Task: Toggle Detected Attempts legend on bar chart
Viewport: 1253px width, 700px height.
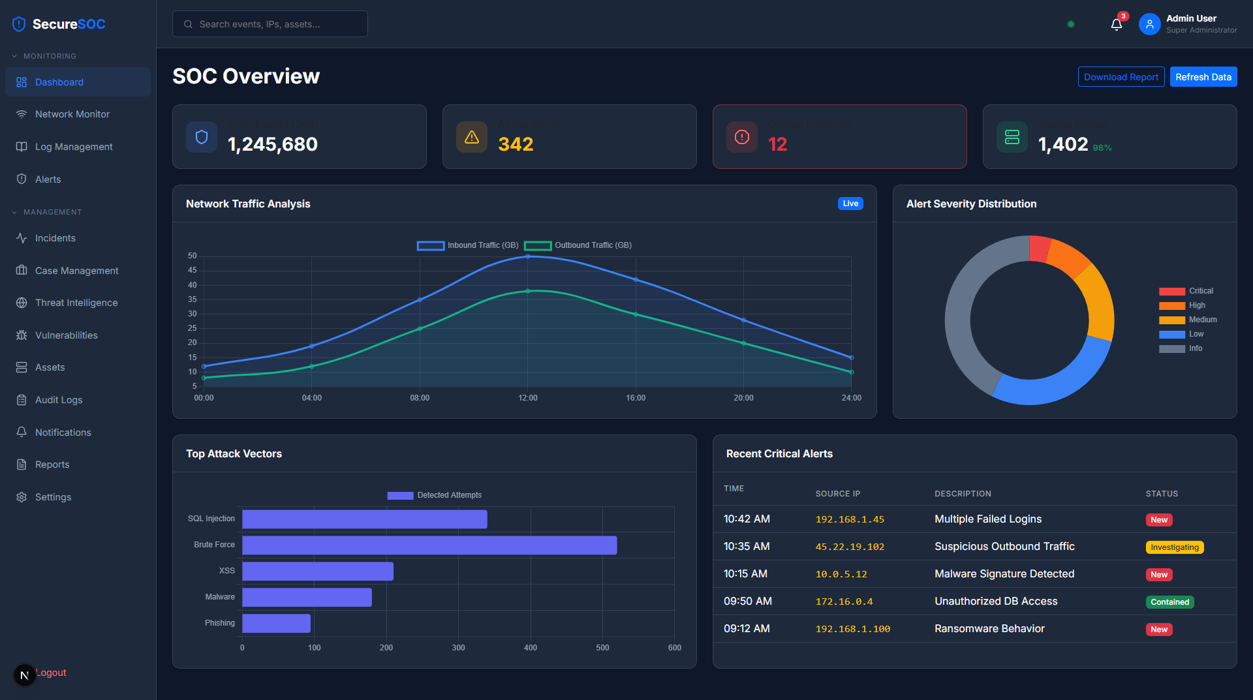Action: (435, 495)
